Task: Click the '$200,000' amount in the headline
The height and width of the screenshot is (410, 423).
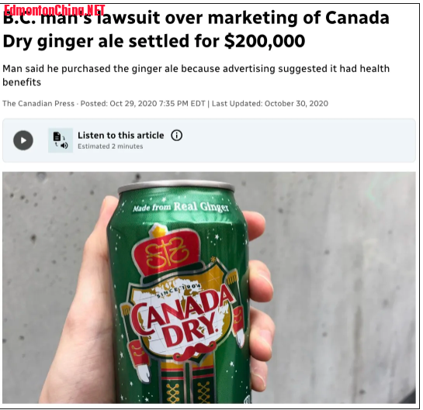Action: (x=265, y=41)
